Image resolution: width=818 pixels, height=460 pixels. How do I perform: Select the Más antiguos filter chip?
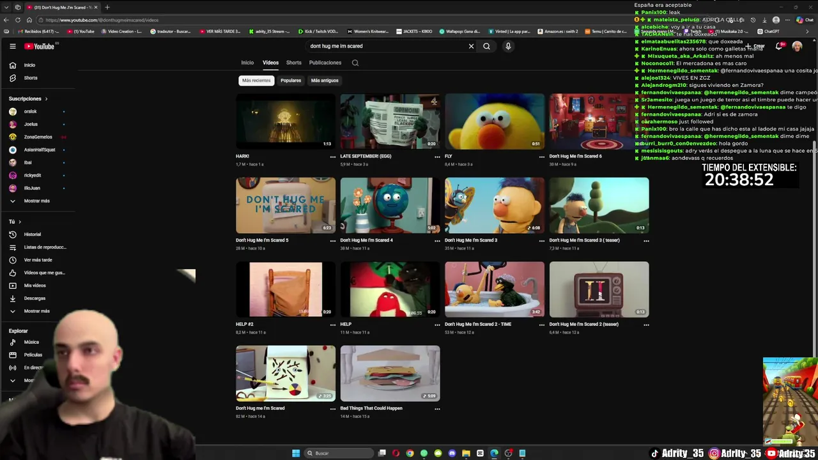click(325, 80)
